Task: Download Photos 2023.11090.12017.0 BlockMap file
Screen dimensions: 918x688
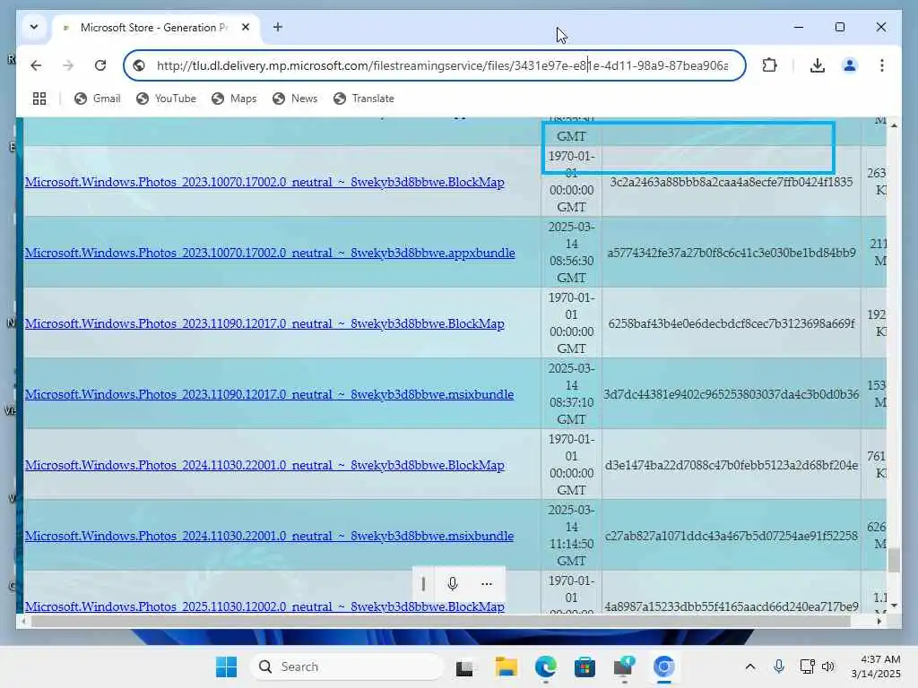Action: point(264,323)
